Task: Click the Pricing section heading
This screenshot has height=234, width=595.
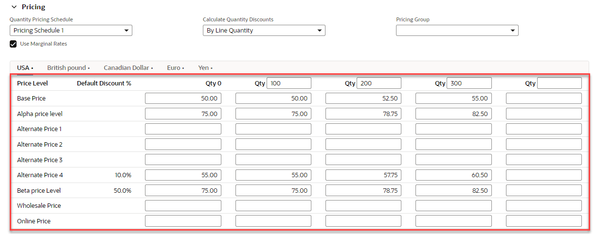Action: click(x=34, y=7)
